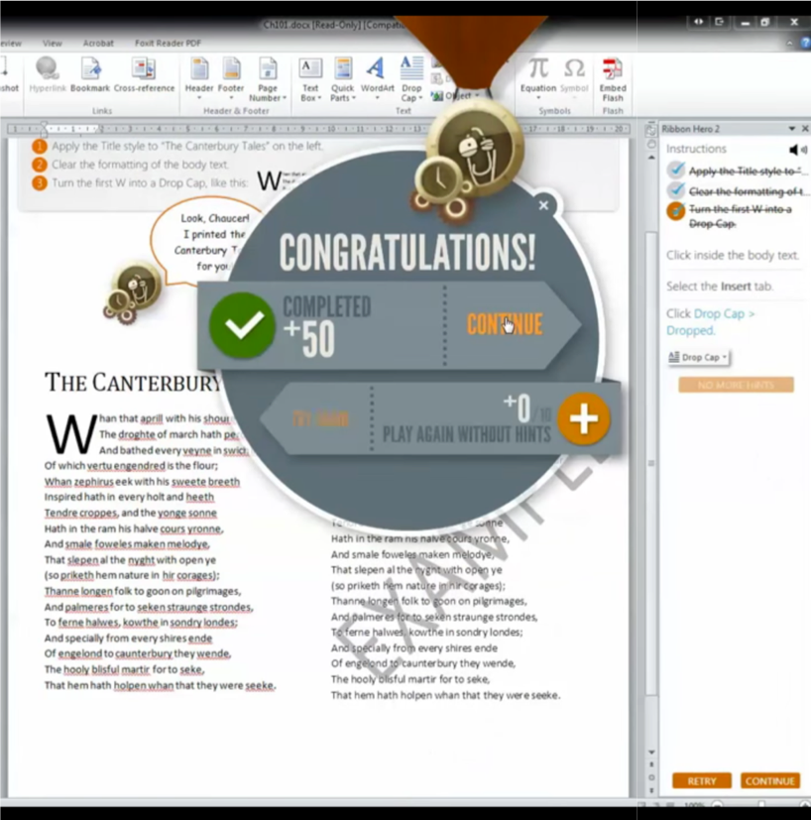Click TRY AGAIN in the Congratulations dialog
The image size is (811, 820).
pyautogui.click(x=320, y=418)
